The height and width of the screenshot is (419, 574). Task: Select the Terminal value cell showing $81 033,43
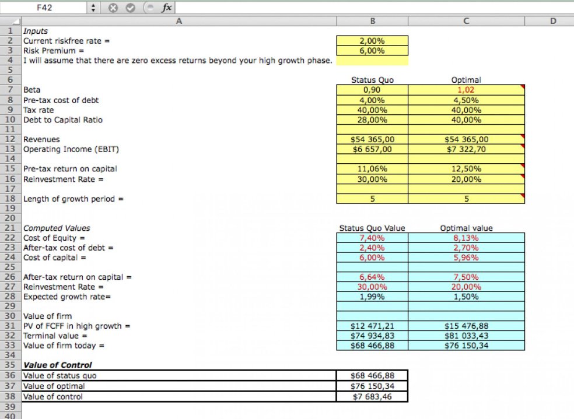466,336
